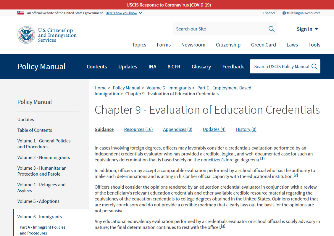
Task: Open footnote [3] reference
Action: (223, 226)
